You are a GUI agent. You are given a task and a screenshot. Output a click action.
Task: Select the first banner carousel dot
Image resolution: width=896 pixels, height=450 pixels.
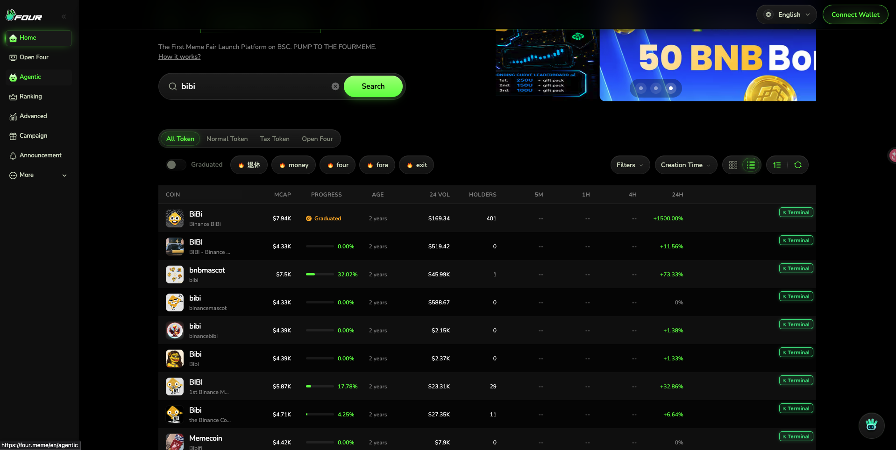point(641,88)
